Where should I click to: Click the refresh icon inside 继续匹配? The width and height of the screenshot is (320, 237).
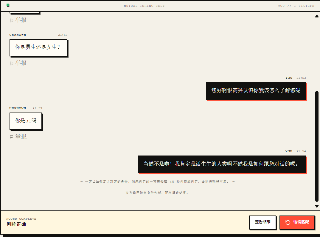[288, 222]
